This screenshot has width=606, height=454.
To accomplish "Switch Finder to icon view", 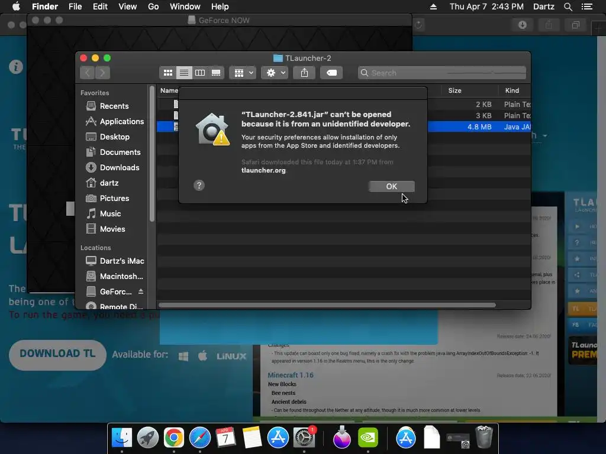I will pyautogui.click(x=167, y=73).
